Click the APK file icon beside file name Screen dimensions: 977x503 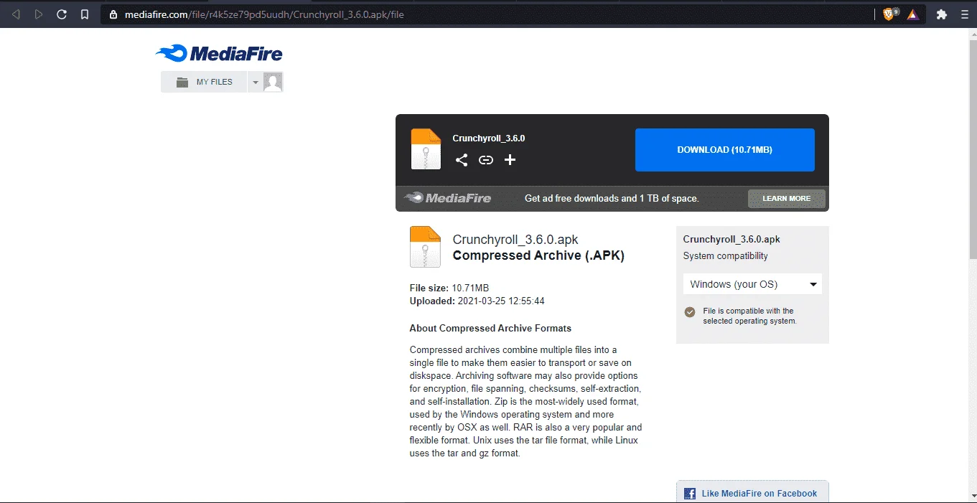pyautogui.click(x=425, y=247)
